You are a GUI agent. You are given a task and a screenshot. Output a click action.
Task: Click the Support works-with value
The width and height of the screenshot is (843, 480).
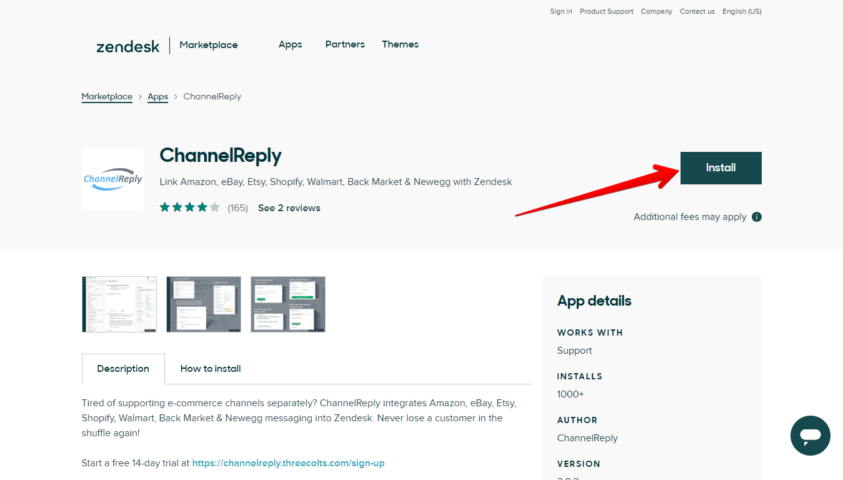pyautogui.click(x=574, y=351)
